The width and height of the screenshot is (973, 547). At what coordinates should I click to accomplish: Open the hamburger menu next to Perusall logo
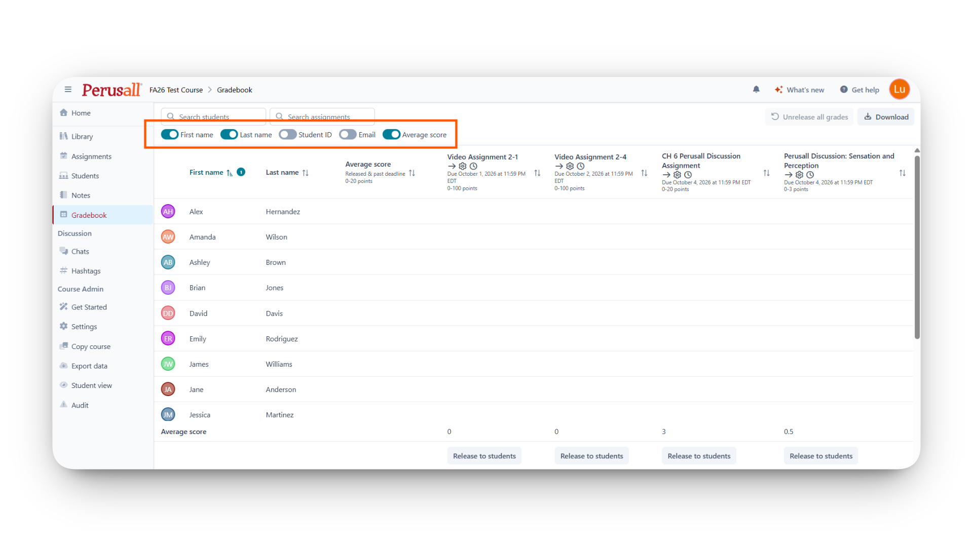tap(68, 90)
